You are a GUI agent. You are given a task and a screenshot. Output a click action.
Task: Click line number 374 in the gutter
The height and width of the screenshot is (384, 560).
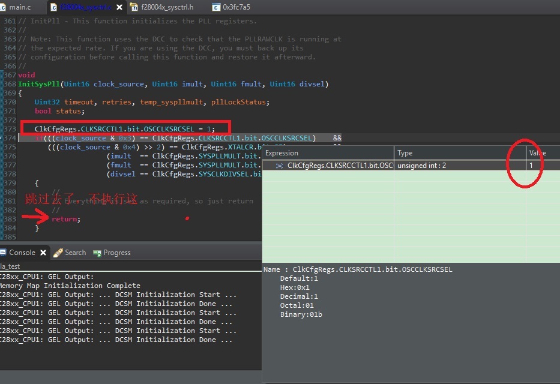(x=10, y=138)
